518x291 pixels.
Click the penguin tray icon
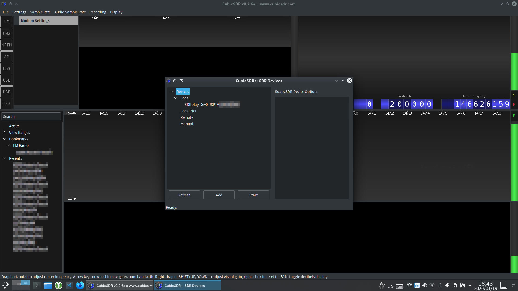(382, 285)
